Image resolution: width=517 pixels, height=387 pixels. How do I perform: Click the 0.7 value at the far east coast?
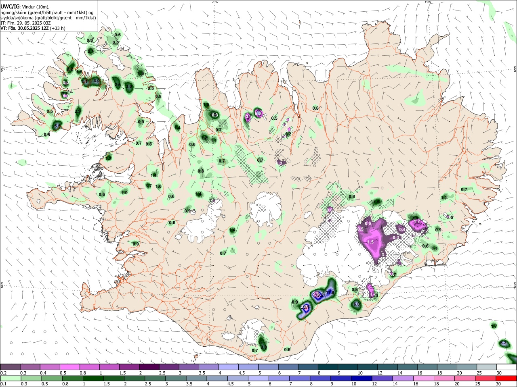464,189
